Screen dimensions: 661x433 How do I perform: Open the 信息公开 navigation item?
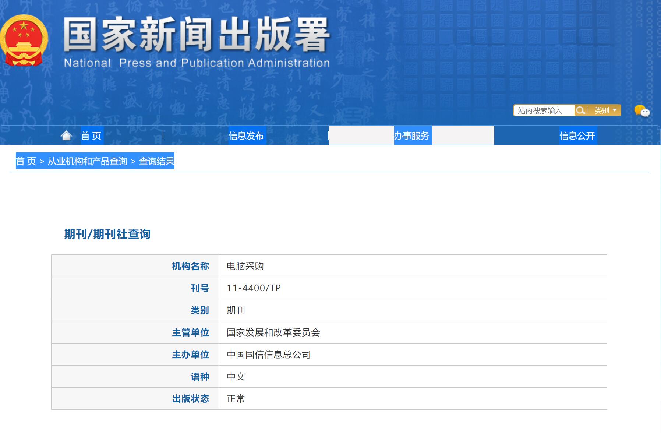pos(577,136)
